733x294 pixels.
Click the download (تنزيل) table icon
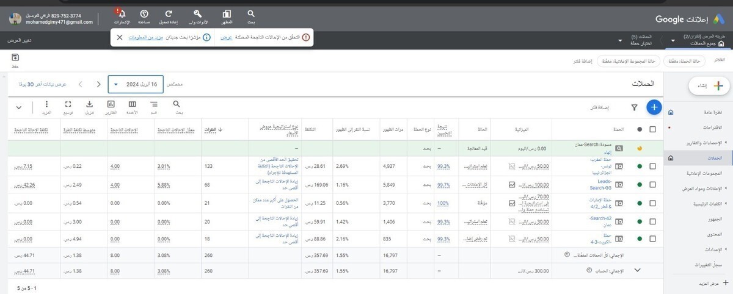90,104
